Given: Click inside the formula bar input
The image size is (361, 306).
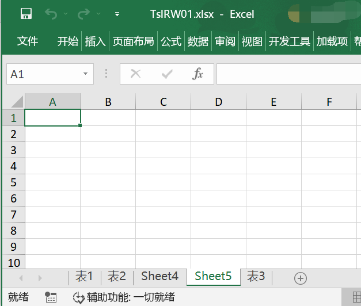Looking at the screenshot, I should tap(288, 74).
